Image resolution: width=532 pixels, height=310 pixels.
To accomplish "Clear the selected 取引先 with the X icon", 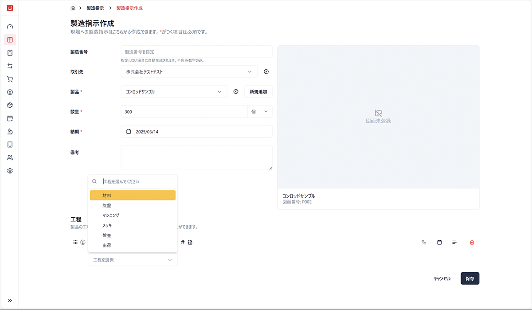I will coord(266,71).
